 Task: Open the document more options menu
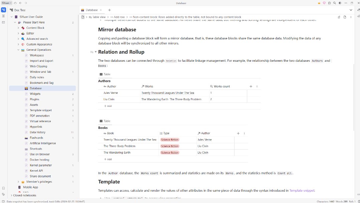351,17
